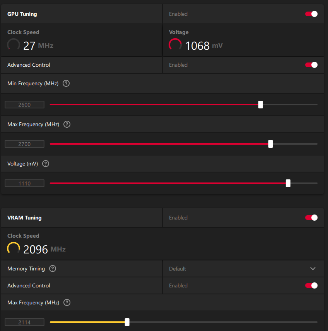
Task: Turn off GPU Advanced Control toggle
Action: pos(311,65)
